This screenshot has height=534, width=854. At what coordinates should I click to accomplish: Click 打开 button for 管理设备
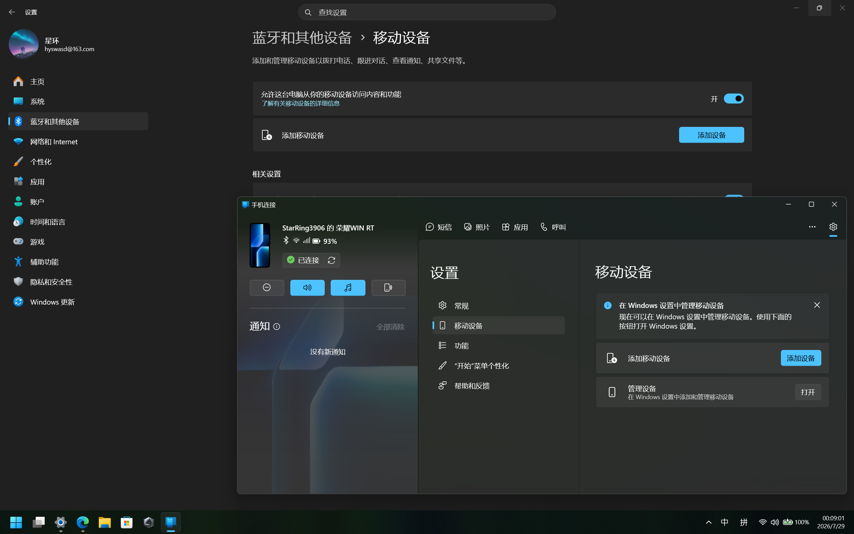[808, 392]
